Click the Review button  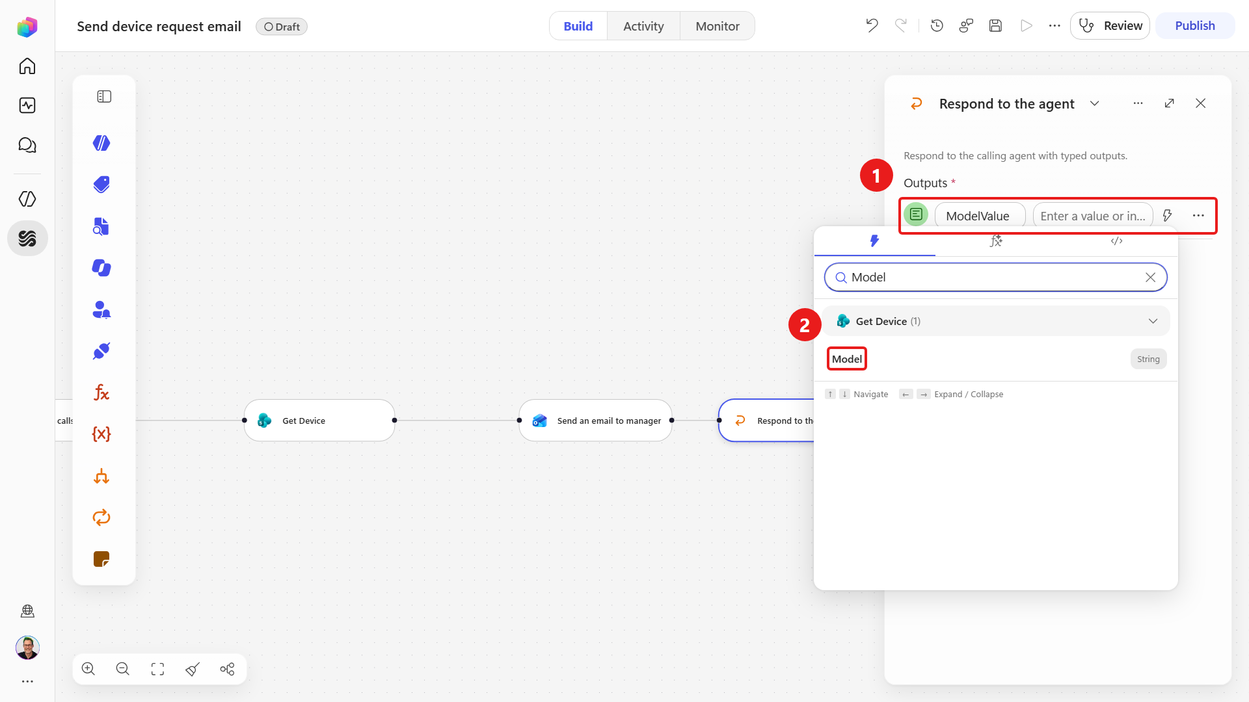pos(1110,26)
